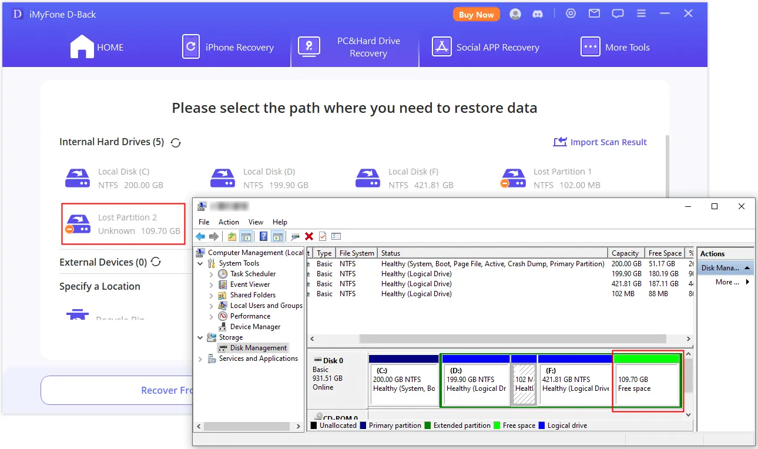Expand the Services and Applications node

201,358
